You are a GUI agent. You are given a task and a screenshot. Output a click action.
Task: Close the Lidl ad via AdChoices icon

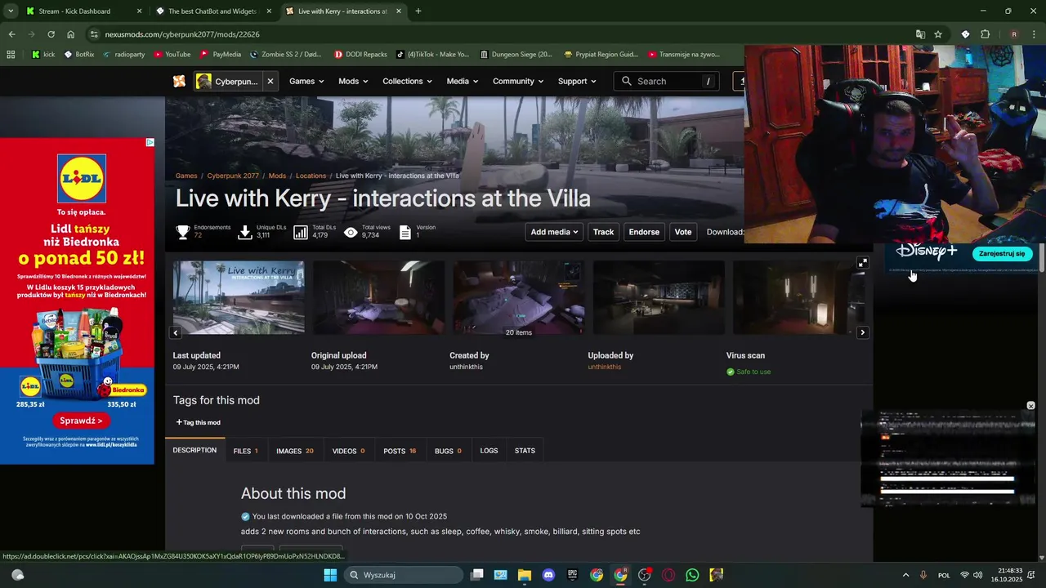click(150, 142)
